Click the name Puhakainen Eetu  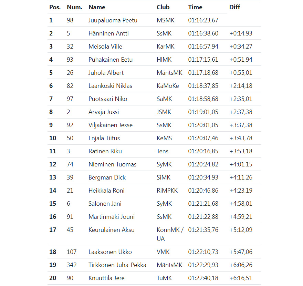coord(111,60)
